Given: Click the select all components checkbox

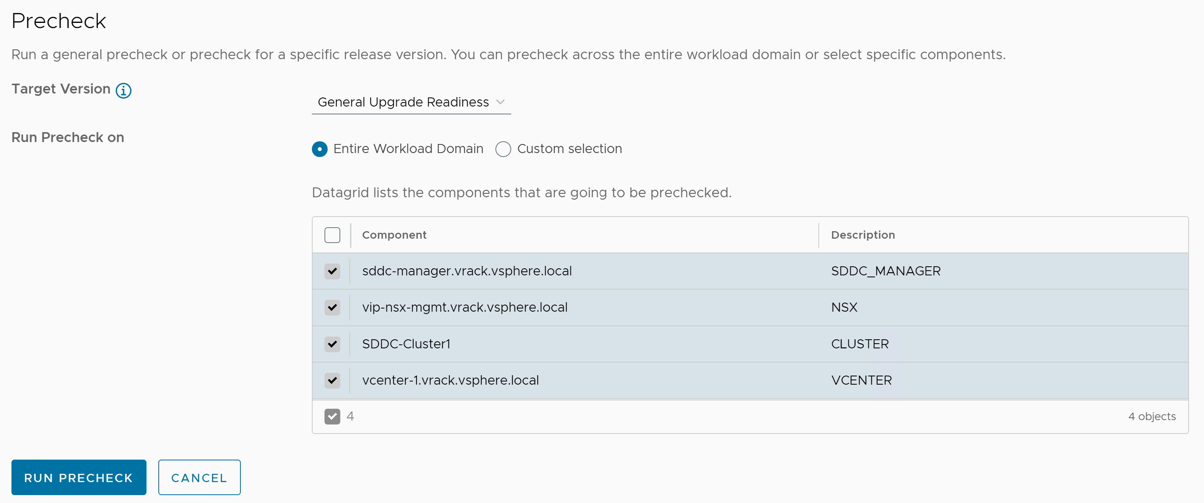Looking at the screenshot, I should point(332,234).
